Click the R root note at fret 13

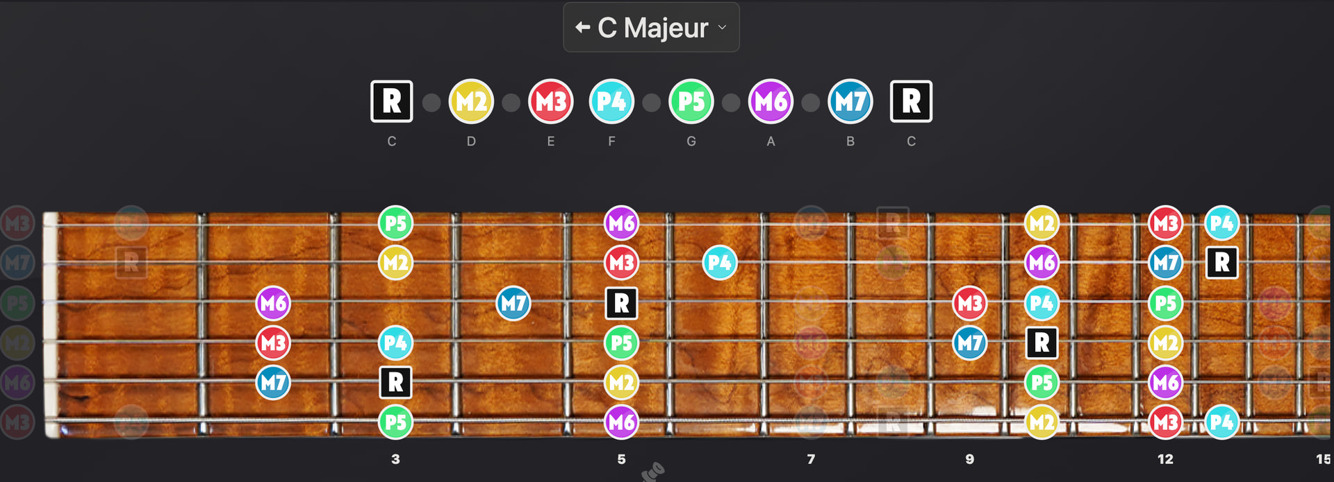point(1222,262)
